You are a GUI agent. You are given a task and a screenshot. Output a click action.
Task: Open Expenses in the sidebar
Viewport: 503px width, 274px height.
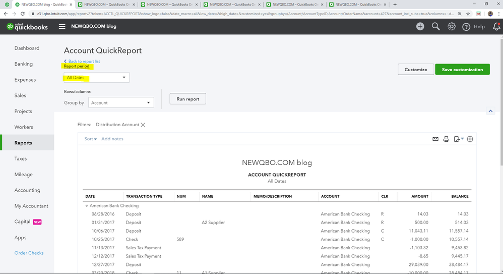point(25,80)
